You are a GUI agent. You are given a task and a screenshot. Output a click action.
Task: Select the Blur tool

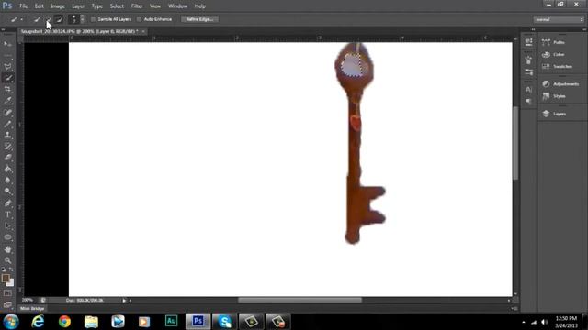(x=7, y=180)
